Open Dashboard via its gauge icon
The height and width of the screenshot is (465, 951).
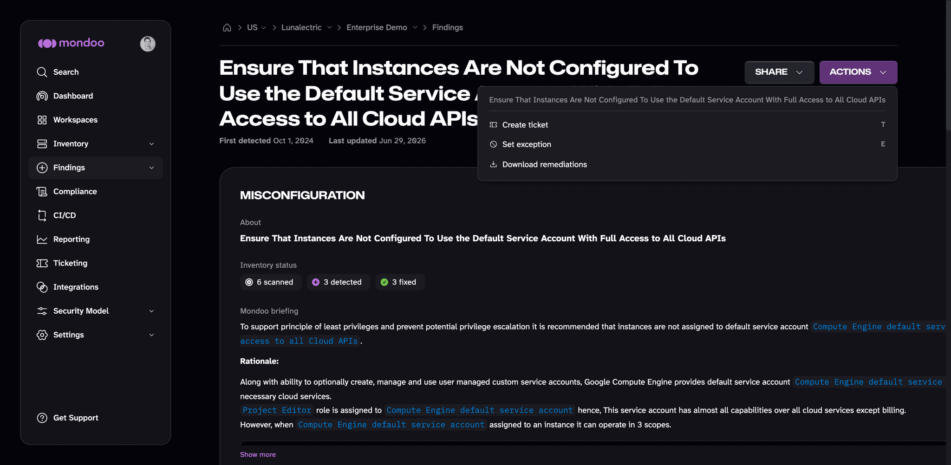click(42, 96)
